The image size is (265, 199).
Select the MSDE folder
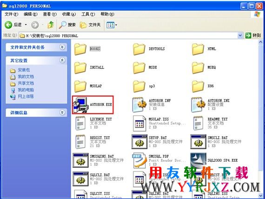145,68
